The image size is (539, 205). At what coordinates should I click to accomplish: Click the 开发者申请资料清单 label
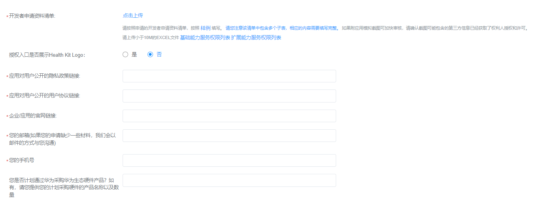pyautogui.click(x=32, y=16)
